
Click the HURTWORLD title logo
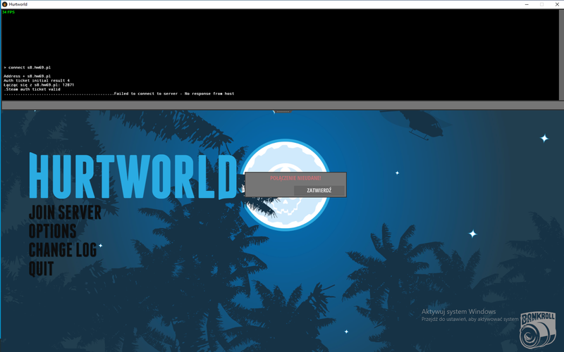(x=133, y=176)
